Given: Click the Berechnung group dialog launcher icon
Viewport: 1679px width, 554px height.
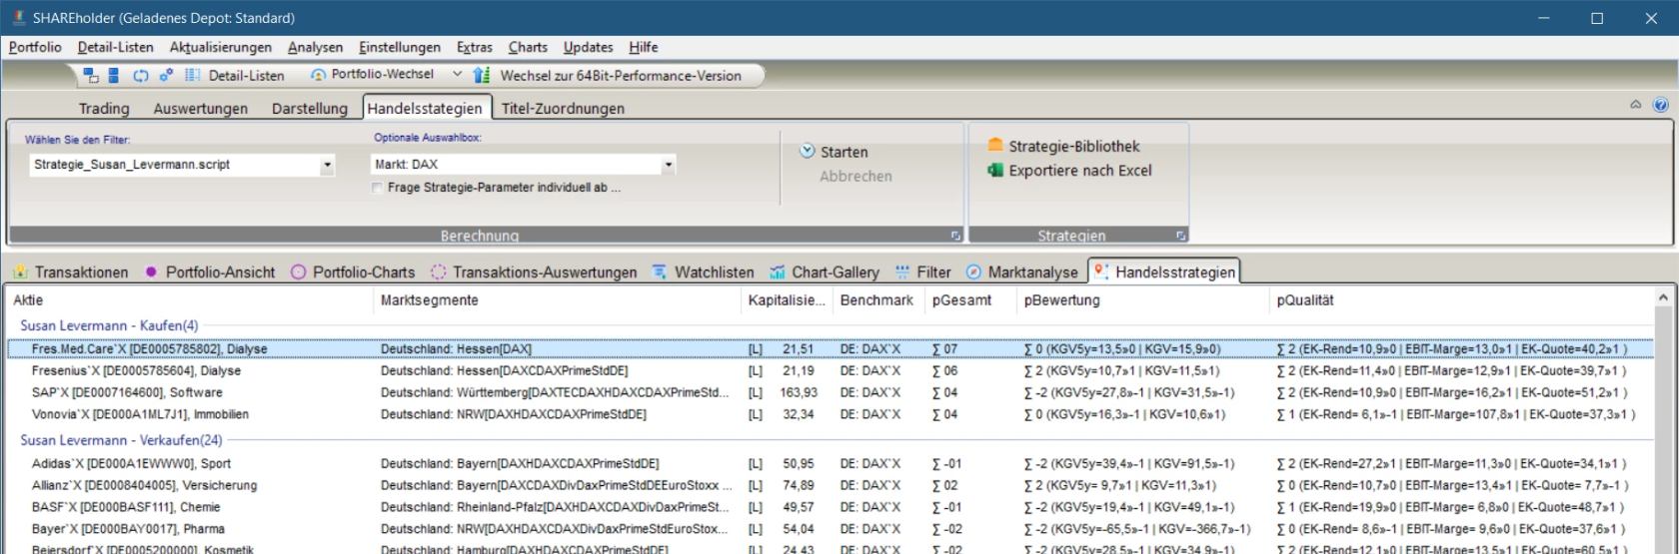Looking at the screenshot, I should point(955,236).
